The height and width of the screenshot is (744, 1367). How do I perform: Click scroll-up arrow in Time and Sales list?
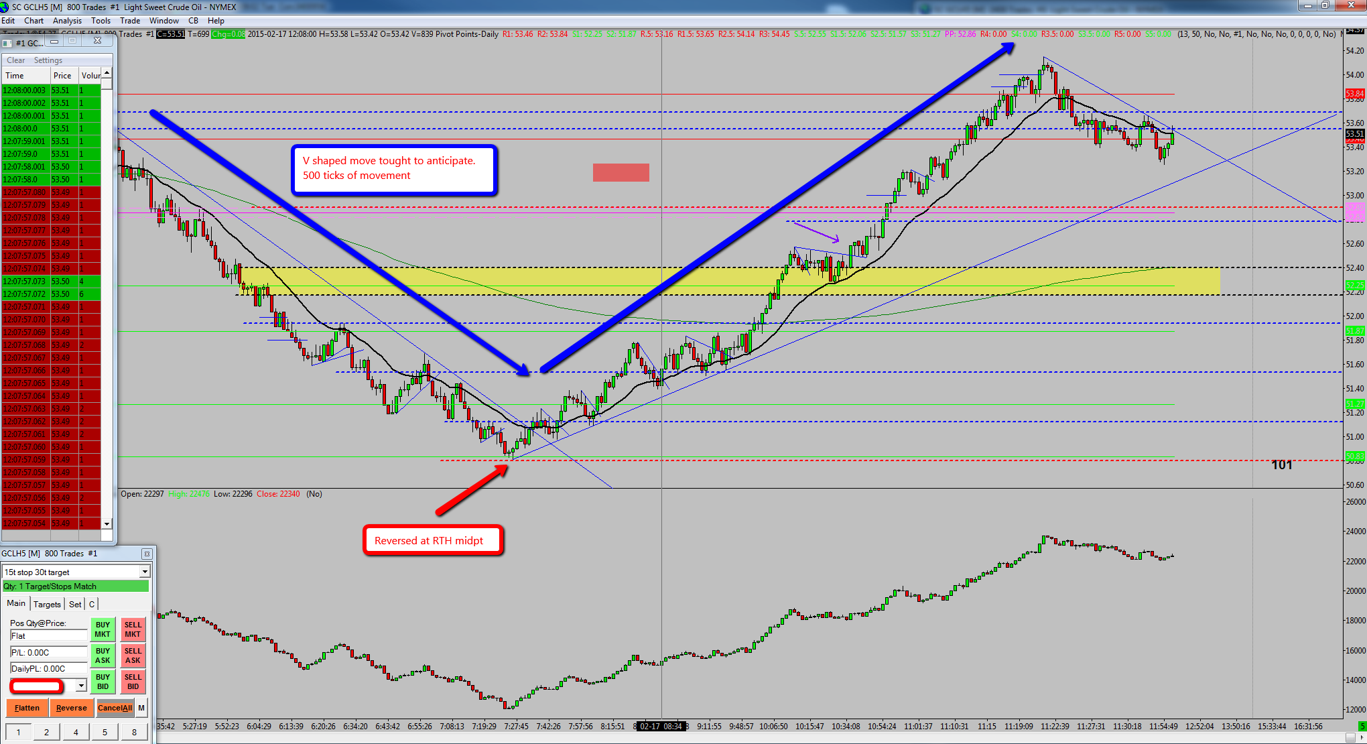point(107,72)
